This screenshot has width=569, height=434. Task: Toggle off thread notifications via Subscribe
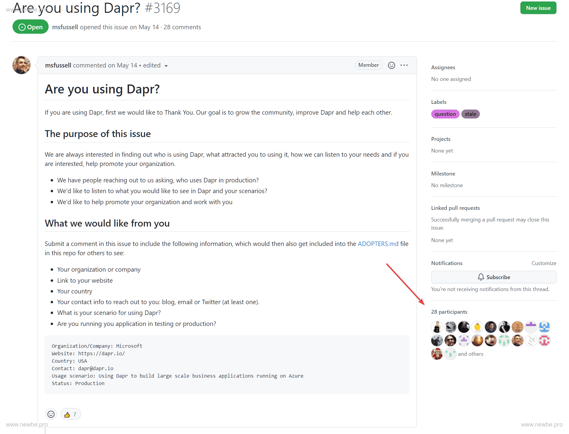[494, 277]
